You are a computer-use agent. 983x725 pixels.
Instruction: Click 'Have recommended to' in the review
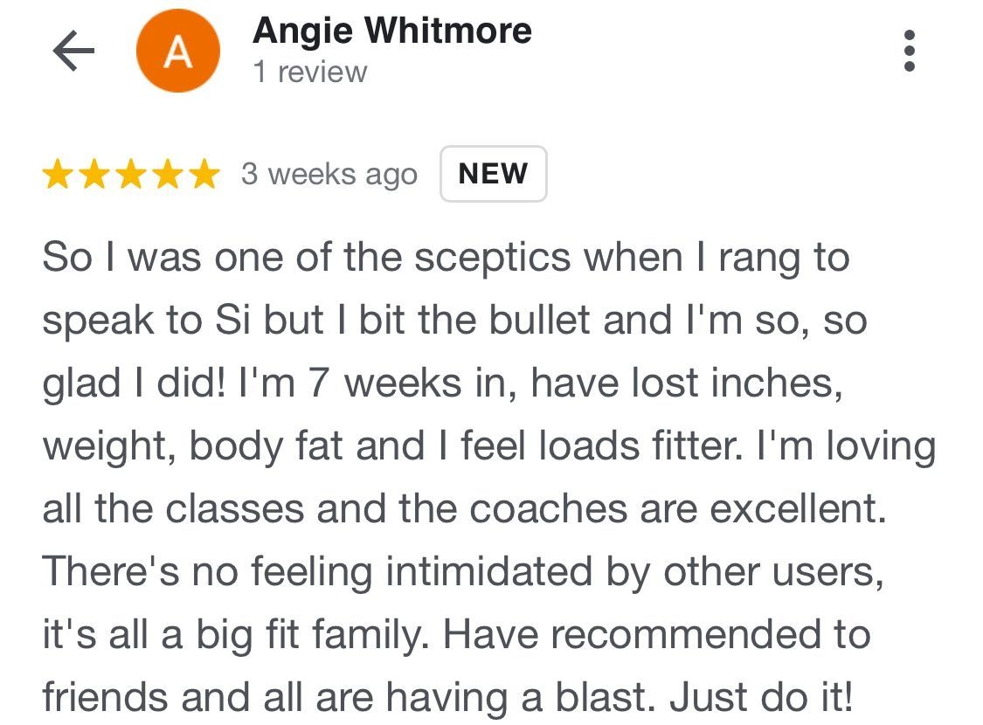point(656,635)
